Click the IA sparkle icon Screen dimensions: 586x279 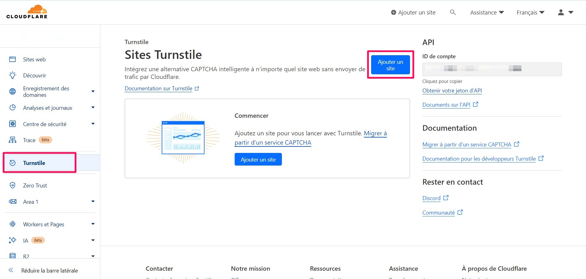[12, 240]
